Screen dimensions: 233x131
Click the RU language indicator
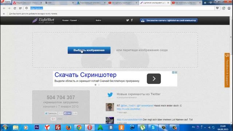click(193, 127)
